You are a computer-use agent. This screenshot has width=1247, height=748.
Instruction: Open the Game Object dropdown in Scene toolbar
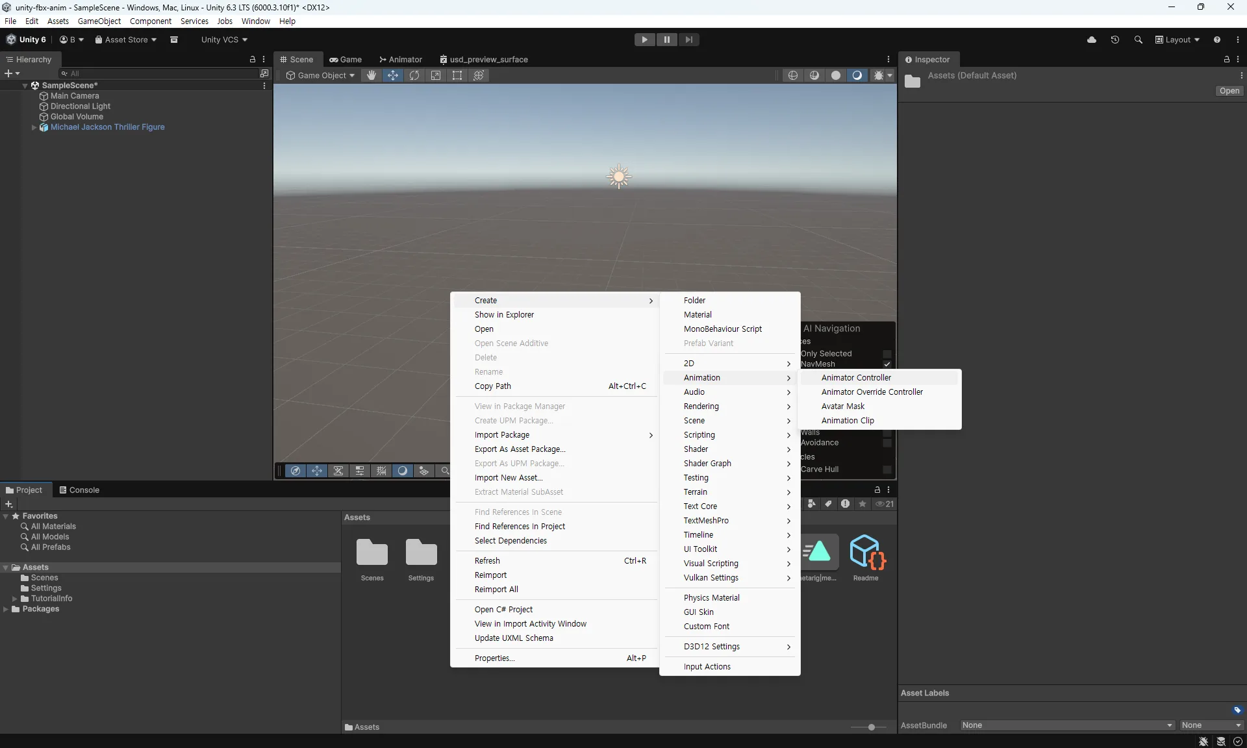click(320, 75)
